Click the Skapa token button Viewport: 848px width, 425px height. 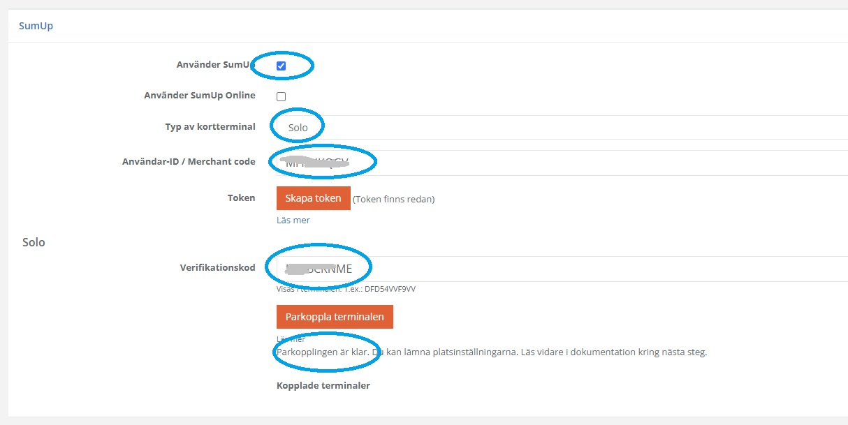(313, 198)
